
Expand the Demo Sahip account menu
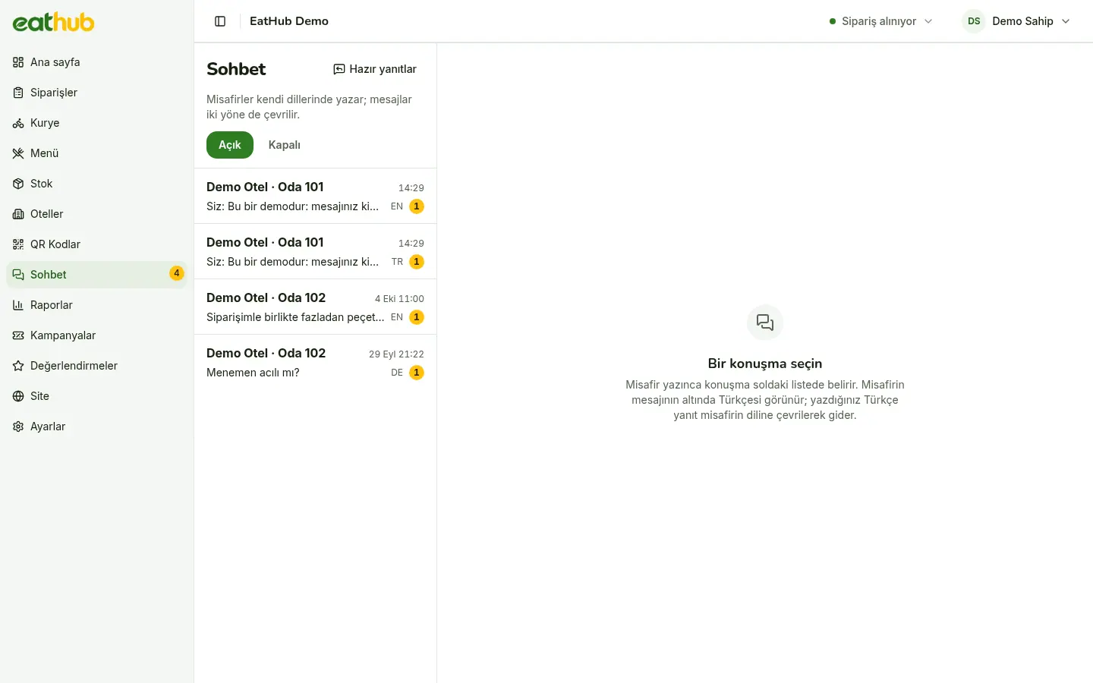point(1016,21)
